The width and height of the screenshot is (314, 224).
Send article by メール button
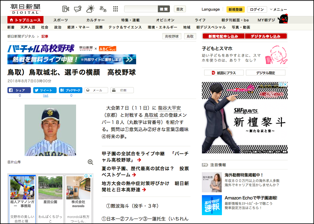96,90
